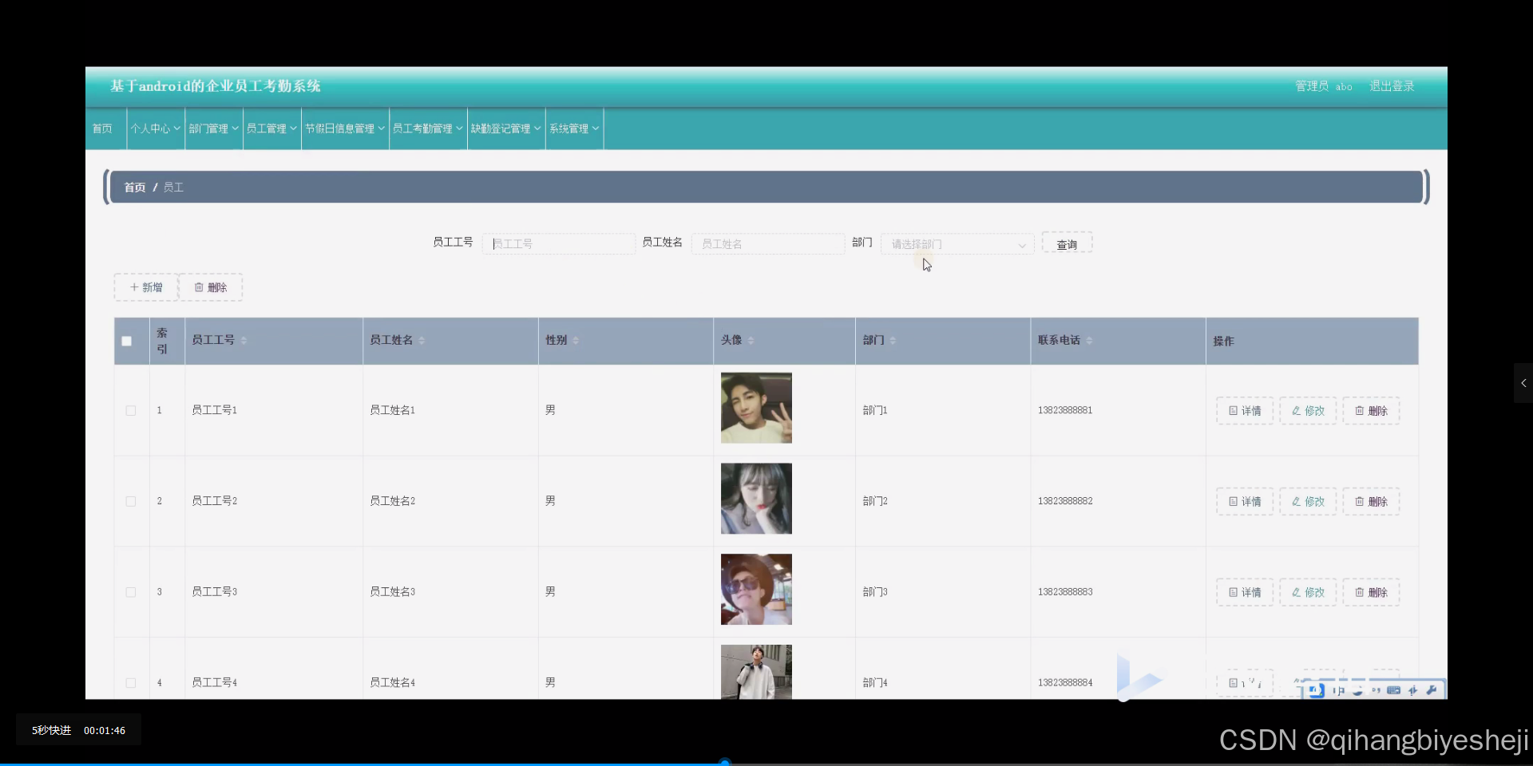Click the subtitle icon in the player overlay
The image size is (1533, 766).
[1378, 690]
